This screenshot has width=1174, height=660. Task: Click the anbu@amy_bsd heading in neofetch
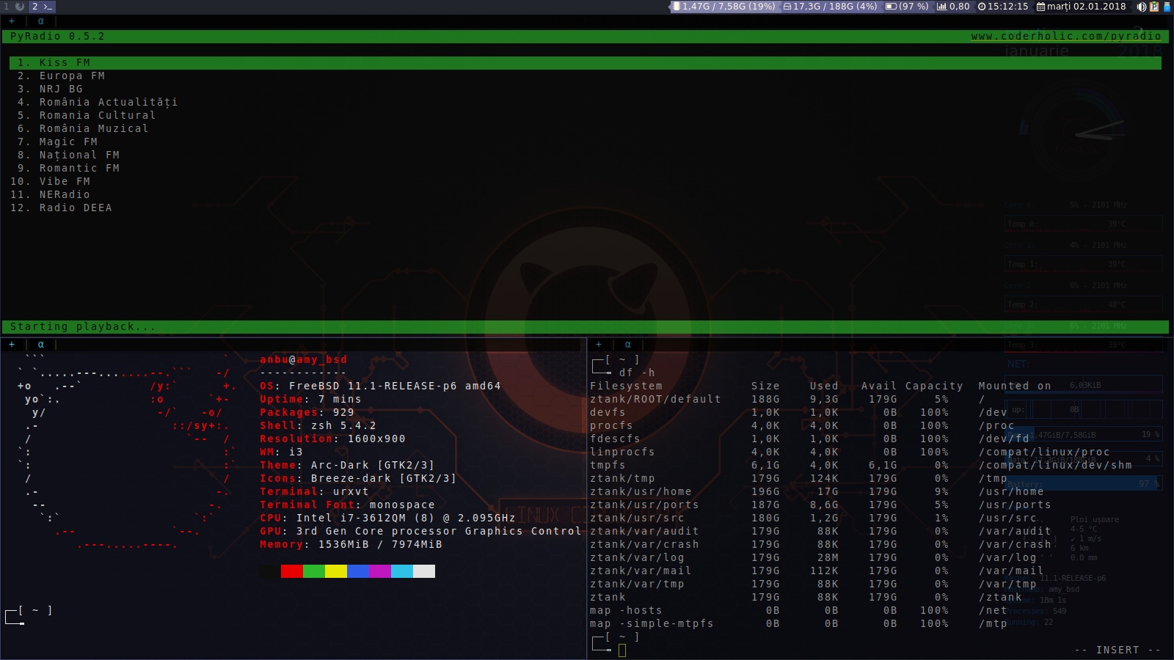[x=303, y=360]
